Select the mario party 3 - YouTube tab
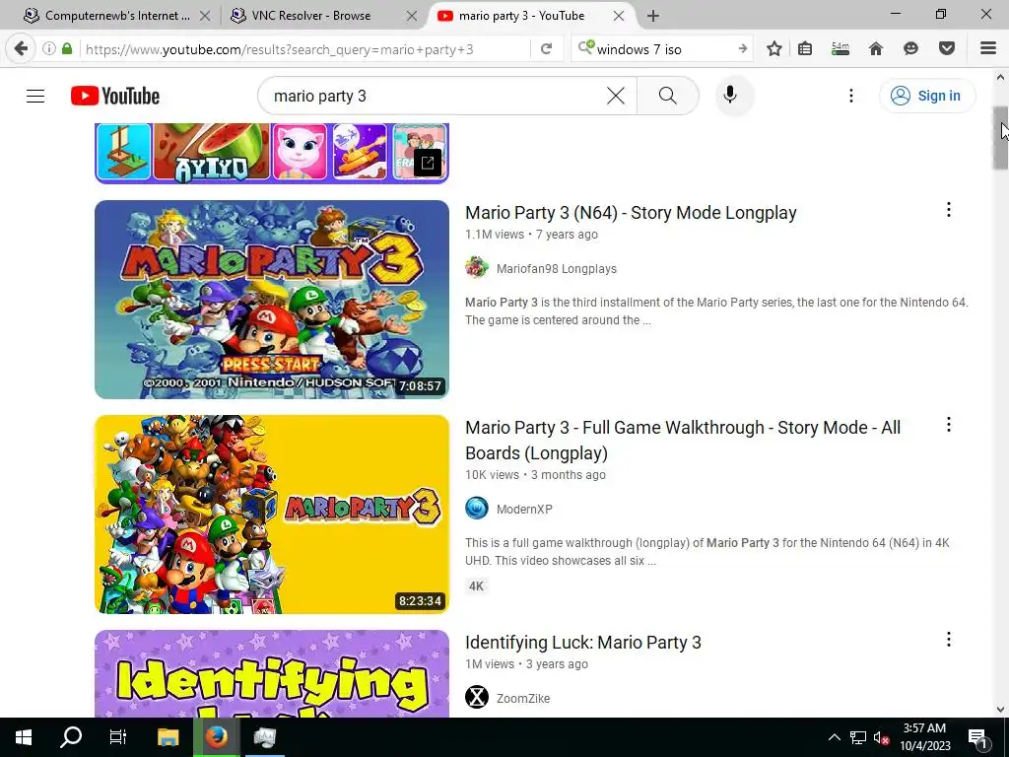This screenshot has width=1009, height=757. [522, 16]
